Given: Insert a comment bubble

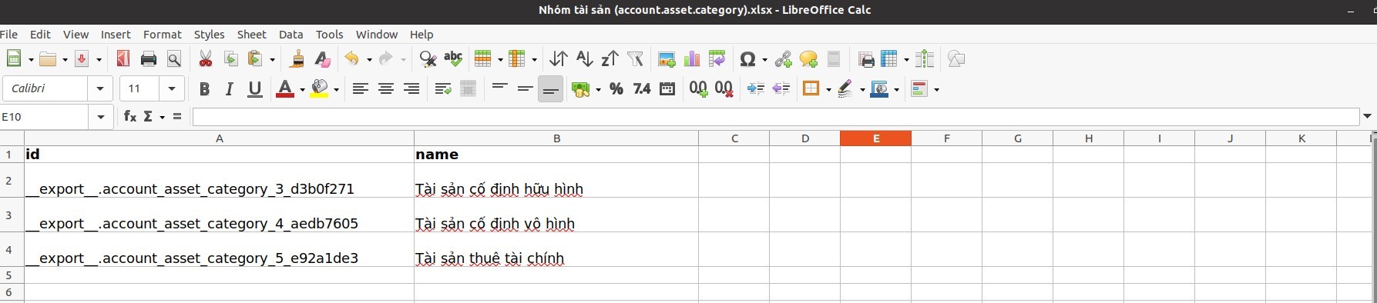Looking at the screenshot, I should click(808, 59).
